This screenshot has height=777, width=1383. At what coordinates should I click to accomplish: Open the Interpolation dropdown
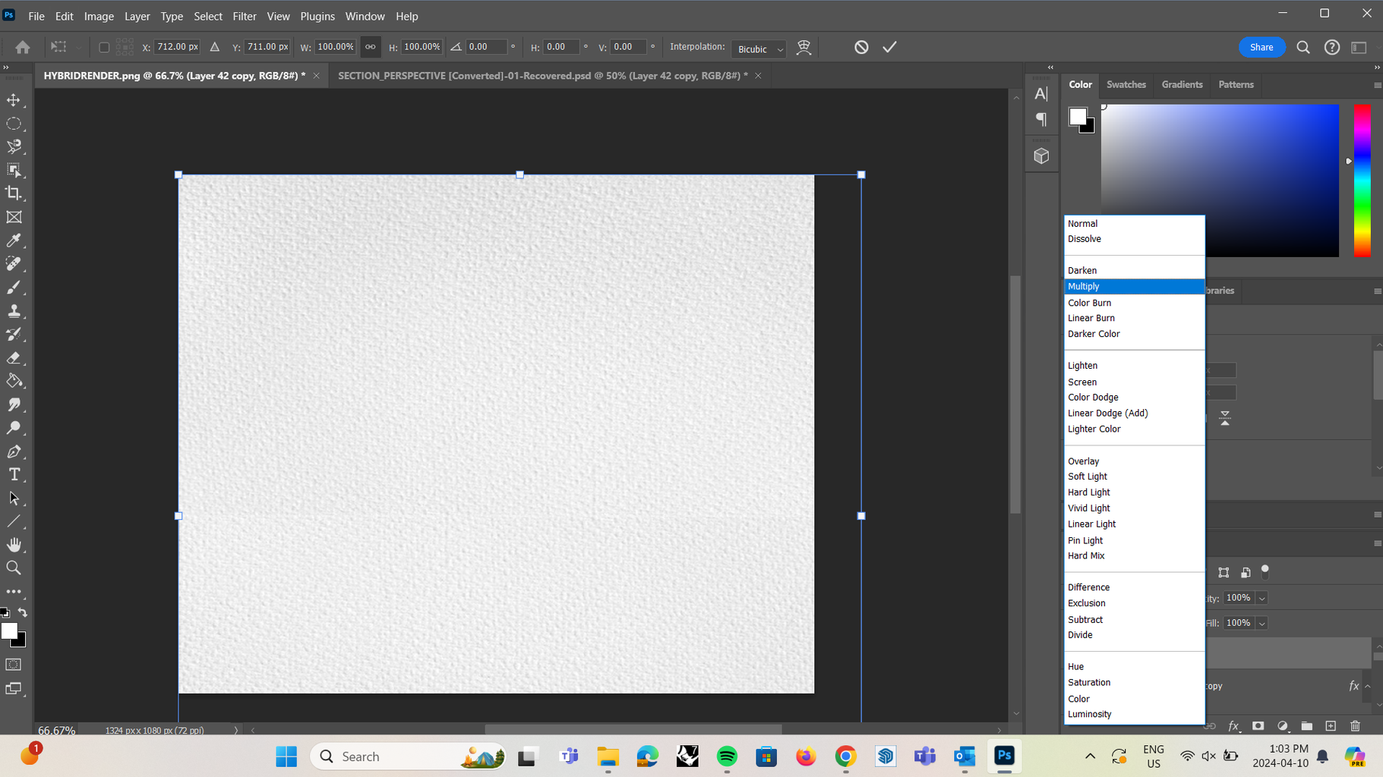click(758, 49)
